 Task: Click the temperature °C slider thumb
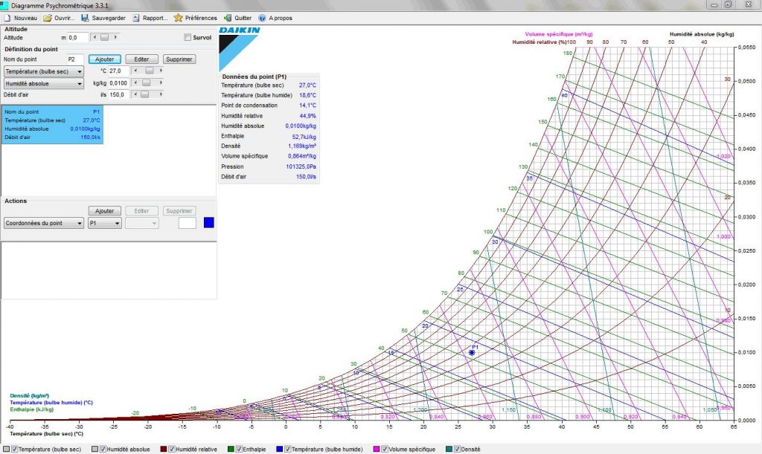[x=150, y=71]
